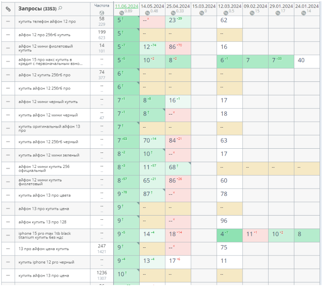
Task: Select query 'iphone 15 pro max 1tb black titanium'
Action: coord(45,236)
